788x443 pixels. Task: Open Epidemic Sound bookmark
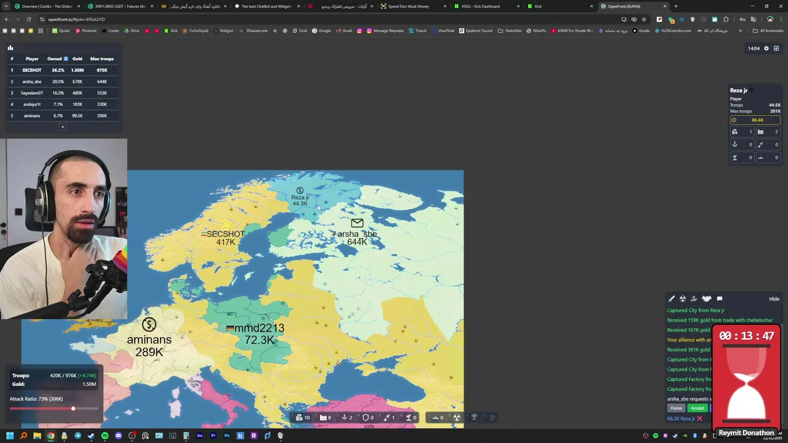476,30
